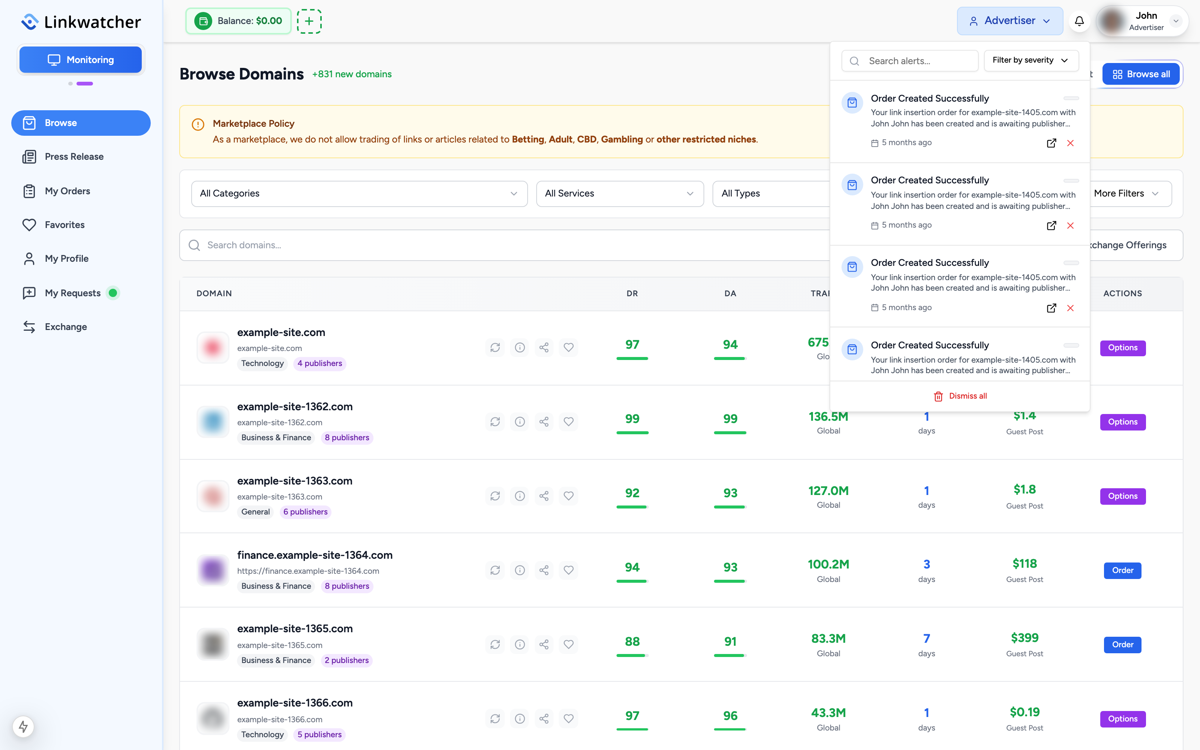
Task: Click into Search domains field
Action: pyautogui.click(x=504, y=245)
